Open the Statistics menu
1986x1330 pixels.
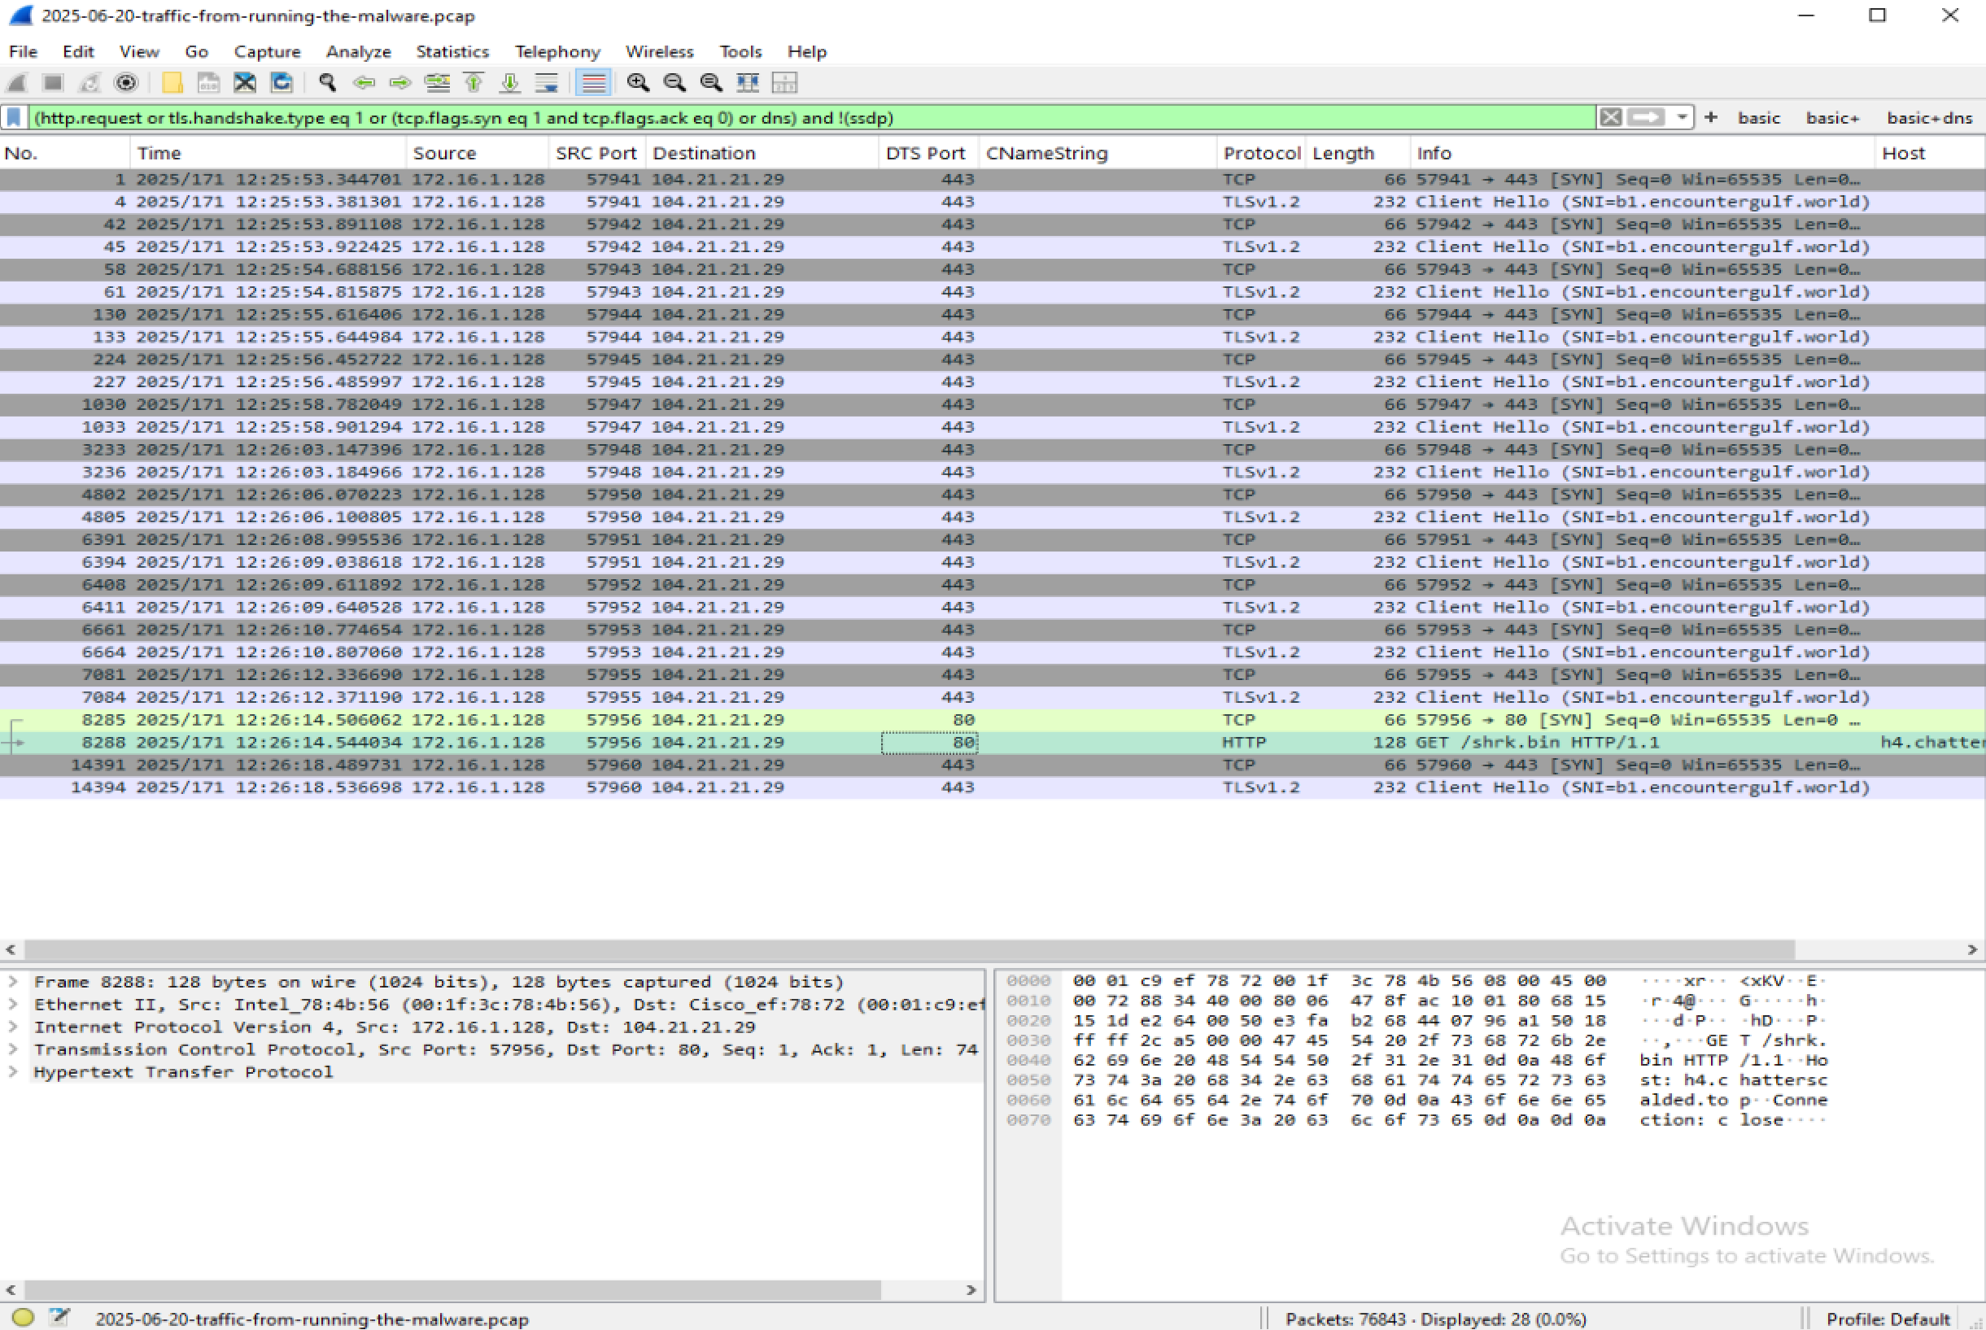pos(452,51)
